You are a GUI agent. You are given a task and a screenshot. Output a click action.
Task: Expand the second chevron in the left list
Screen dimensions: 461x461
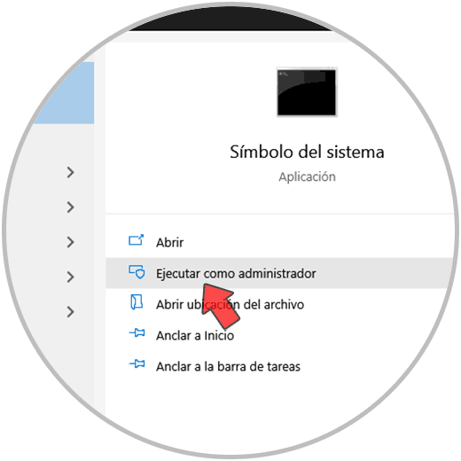tap(70, 207)
